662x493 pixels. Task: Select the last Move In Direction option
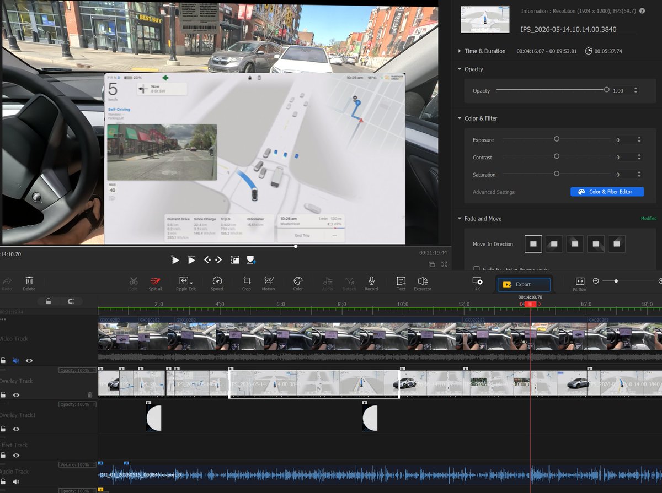coord(617,243)
